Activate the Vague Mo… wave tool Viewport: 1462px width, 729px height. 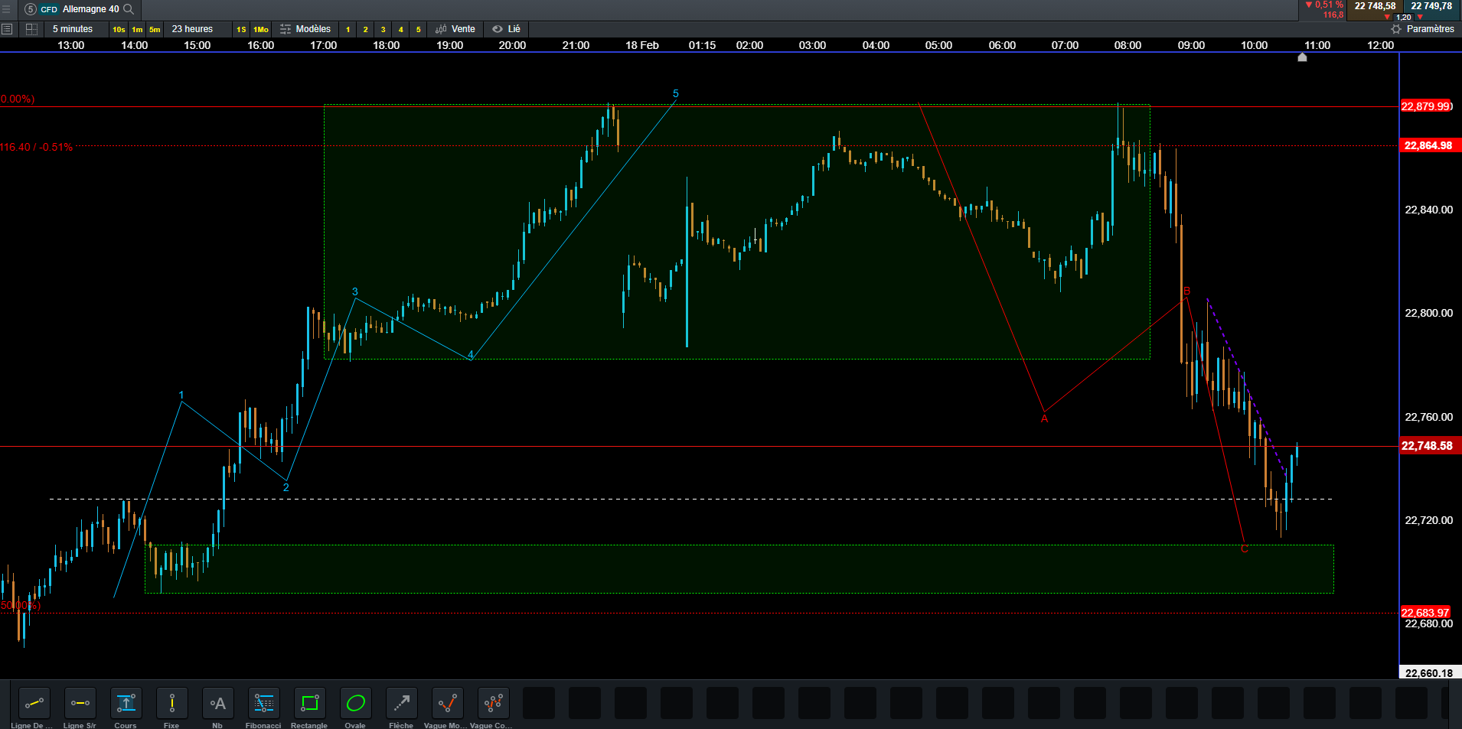click(447, 703)
